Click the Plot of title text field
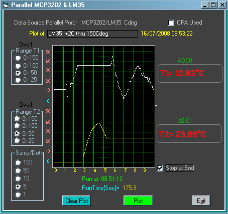The height and width of the screenshot is (214, 228). click(x=92, y=34)
